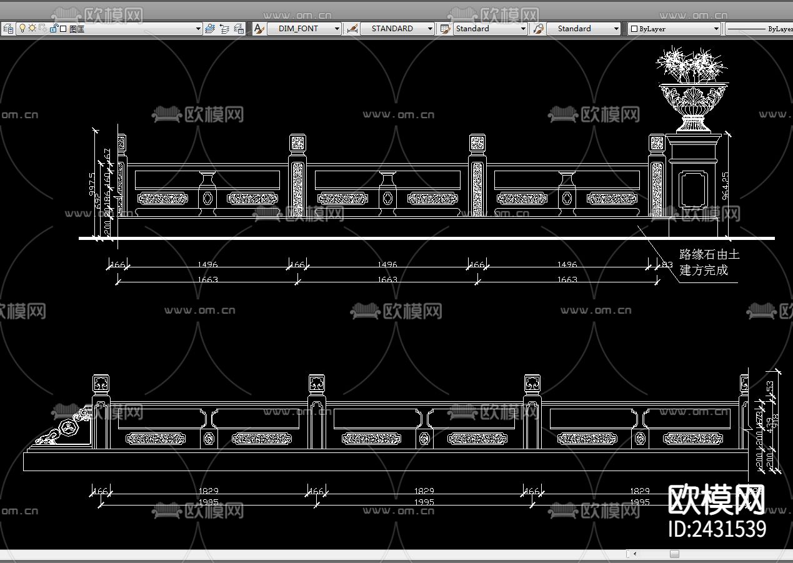Select the 路缘石由土 annotation text
This screenshot has width=793, height=563.
709,254
